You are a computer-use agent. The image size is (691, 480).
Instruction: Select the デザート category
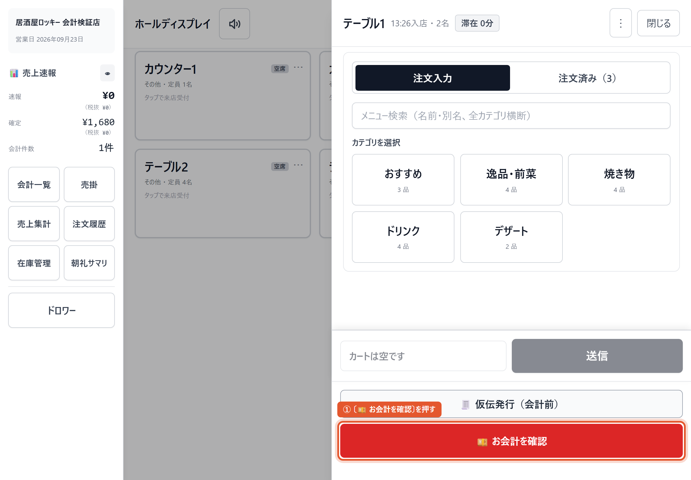(x=511, y=237)
